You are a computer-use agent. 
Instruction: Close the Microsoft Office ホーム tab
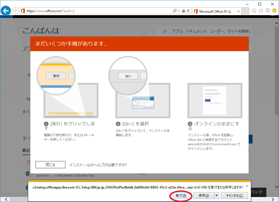pyautogui.click(x=238, y=11)
